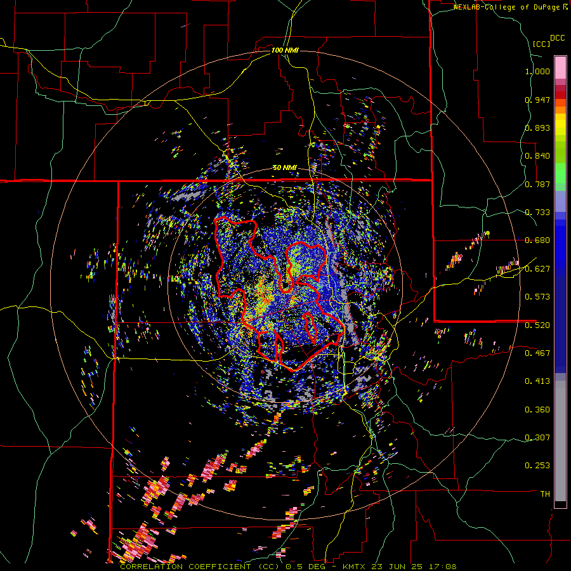Viewport: 571px width, 571px height.
Task: Select the 0.573 scale value
Action: point(537,297)
